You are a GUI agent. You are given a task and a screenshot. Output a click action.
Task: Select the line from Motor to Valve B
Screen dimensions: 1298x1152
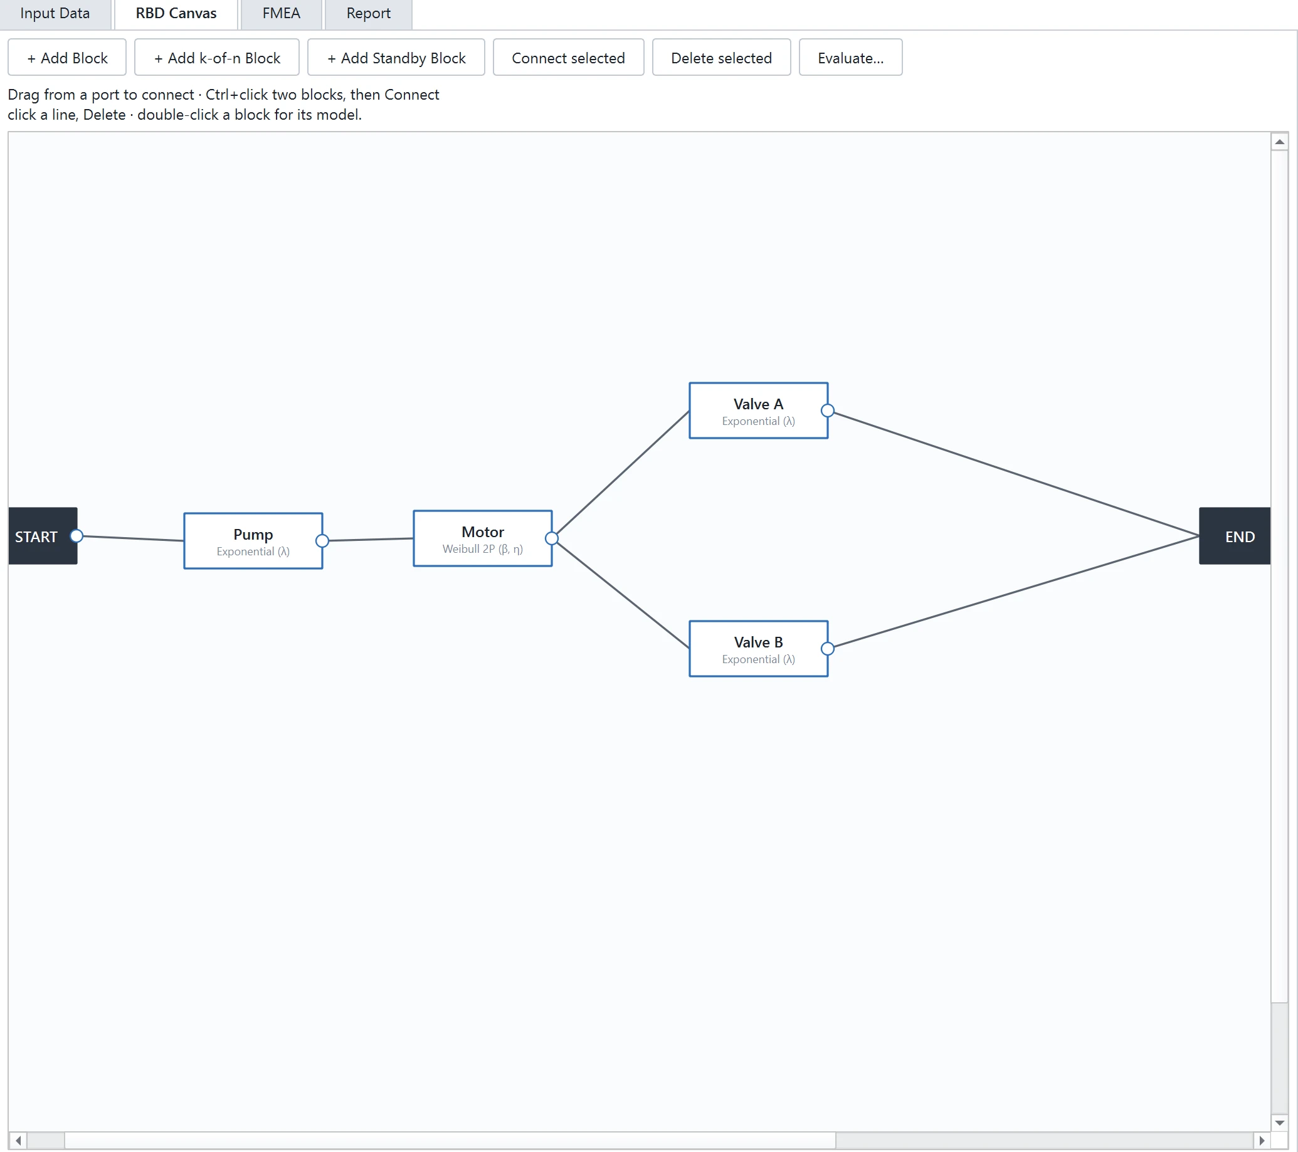pyautogui.click(x=622, y=595)
